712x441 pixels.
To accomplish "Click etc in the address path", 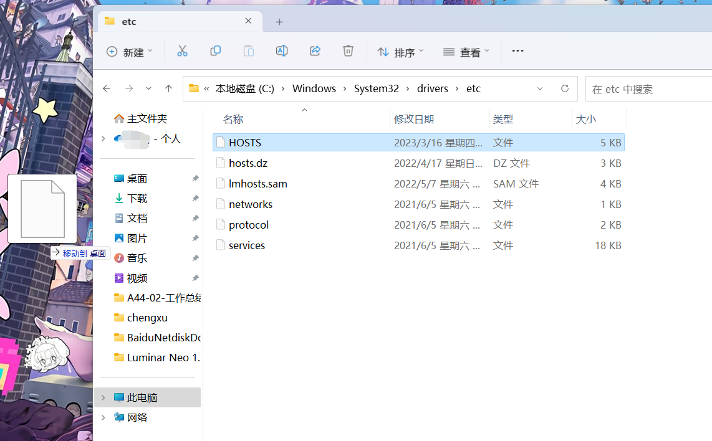I will (473, 88).
